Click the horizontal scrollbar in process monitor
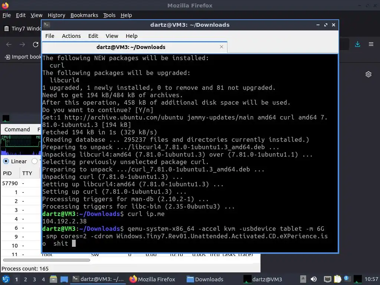The image size is (380, 285). point(46,260)
